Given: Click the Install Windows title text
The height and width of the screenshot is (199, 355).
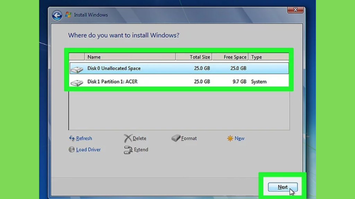Looking at the screenshot, I should click(x=91, y=15).
